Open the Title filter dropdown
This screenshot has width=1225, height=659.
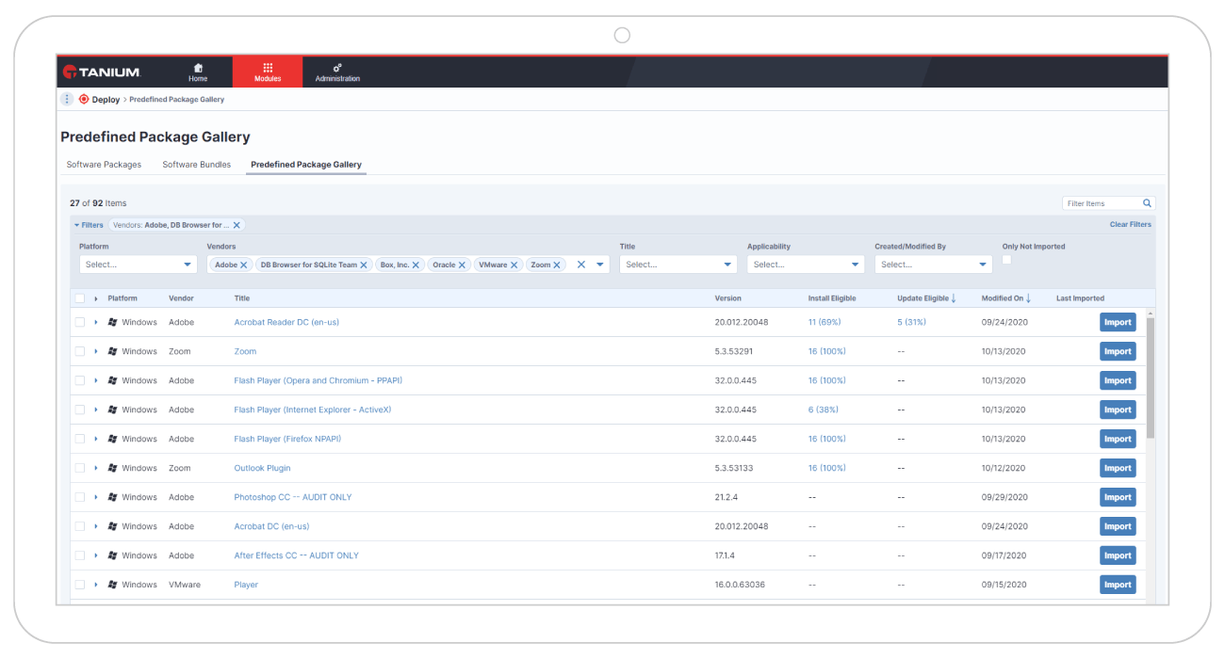[x=678, y=265]
